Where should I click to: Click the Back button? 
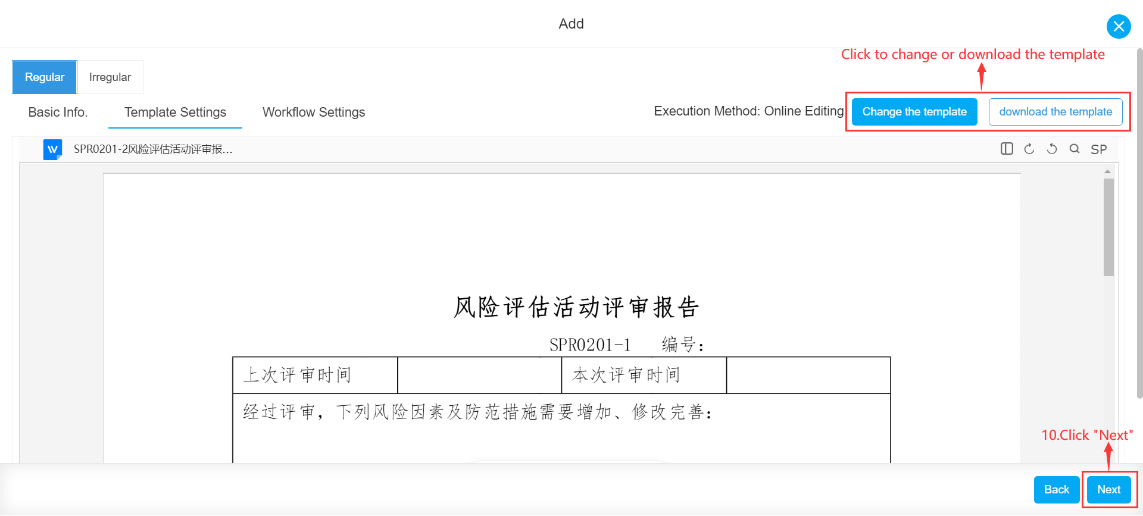point(1057,489)
